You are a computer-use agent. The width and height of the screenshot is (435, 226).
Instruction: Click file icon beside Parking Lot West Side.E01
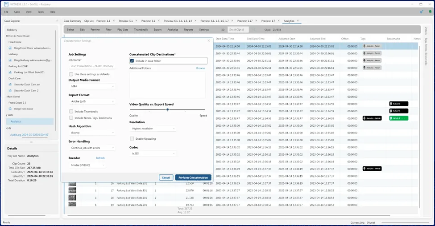click(11, 73)
